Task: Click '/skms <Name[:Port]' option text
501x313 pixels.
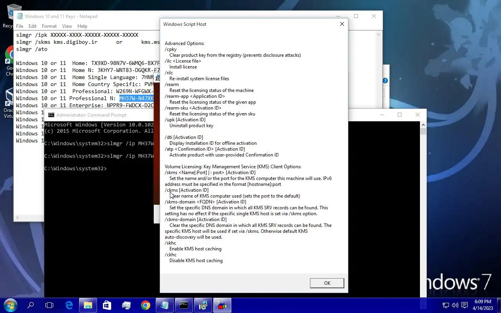Action: pos(210,173)
